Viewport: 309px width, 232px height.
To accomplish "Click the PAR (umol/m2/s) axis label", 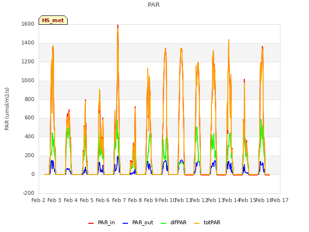I will pos(7,109).
